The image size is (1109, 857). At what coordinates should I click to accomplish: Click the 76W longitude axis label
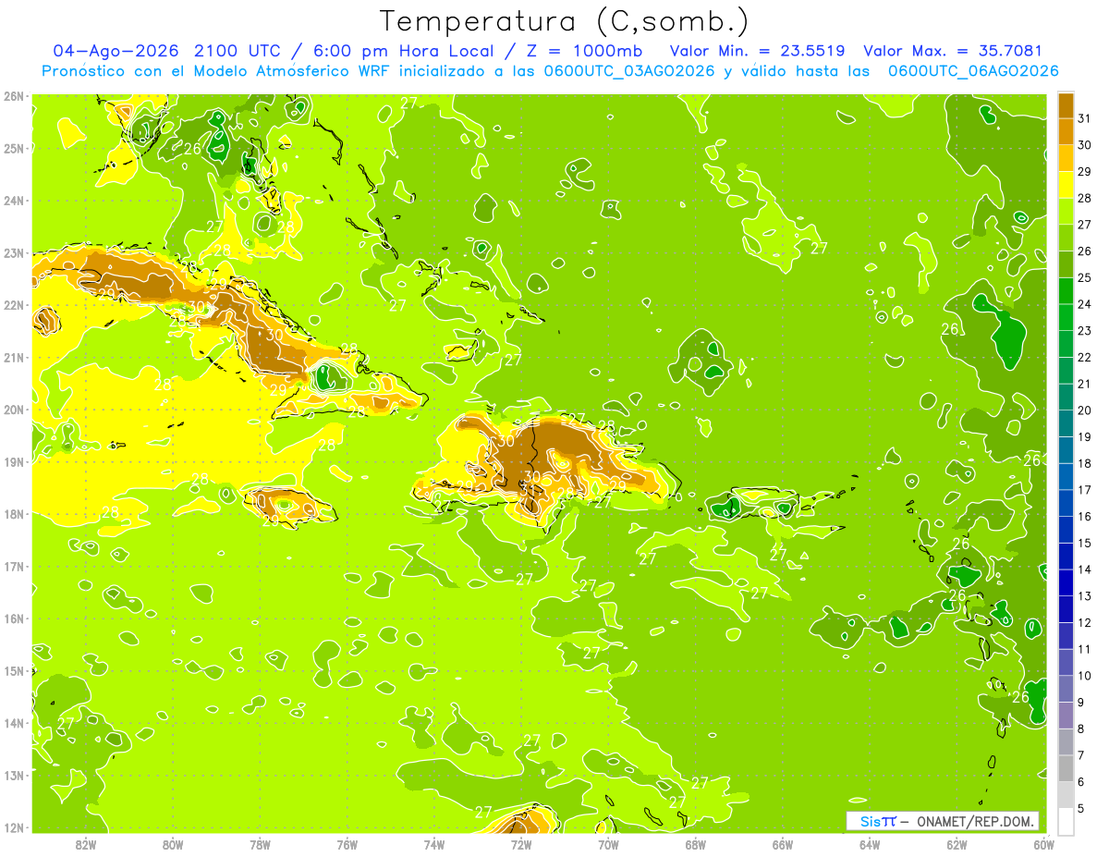tap(347, 843)
